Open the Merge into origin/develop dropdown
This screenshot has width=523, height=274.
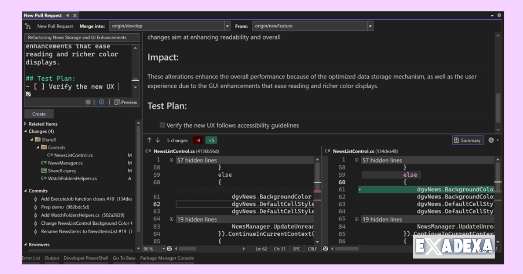pos(227,26)
